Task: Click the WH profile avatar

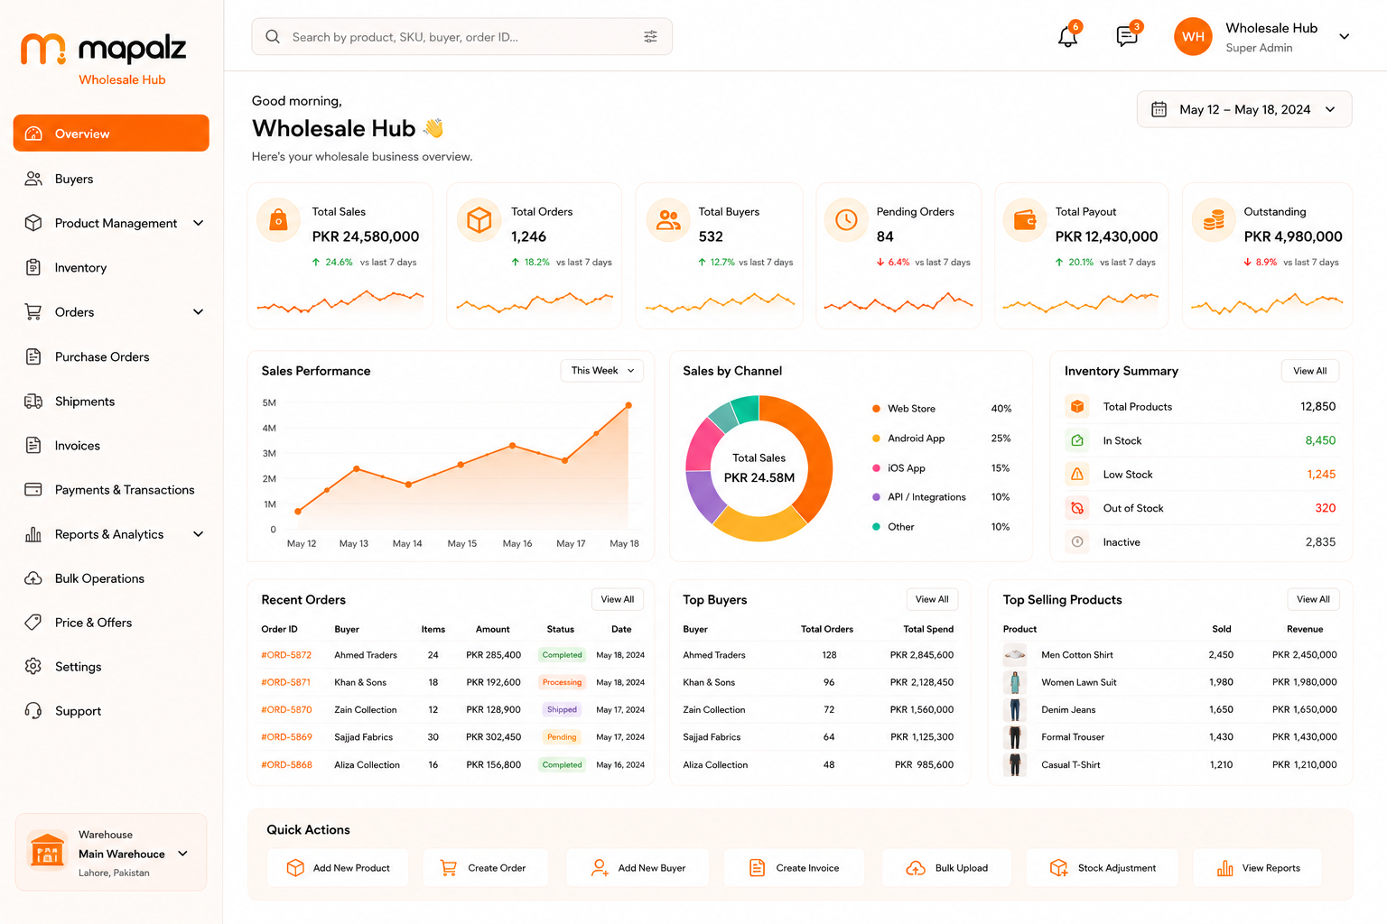Action: pos(1193,37)
